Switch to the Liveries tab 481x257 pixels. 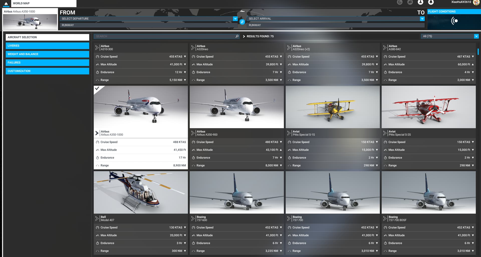pyautogui.click(x=47, y=46)
